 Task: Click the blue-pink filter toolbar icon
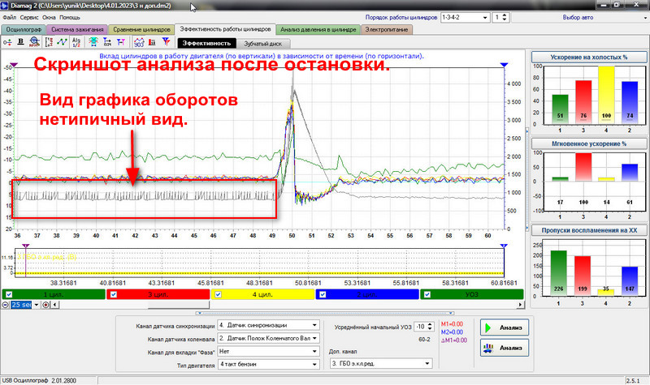click(120, 42)
